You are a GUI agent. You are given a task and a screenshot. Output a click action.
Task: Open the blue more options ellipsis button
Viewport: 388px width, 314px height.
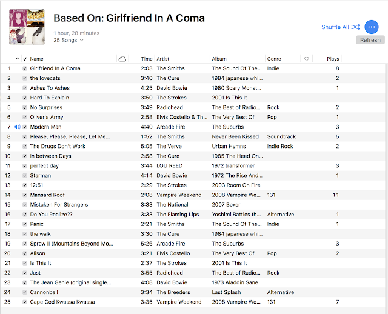(x=372, y=27)
